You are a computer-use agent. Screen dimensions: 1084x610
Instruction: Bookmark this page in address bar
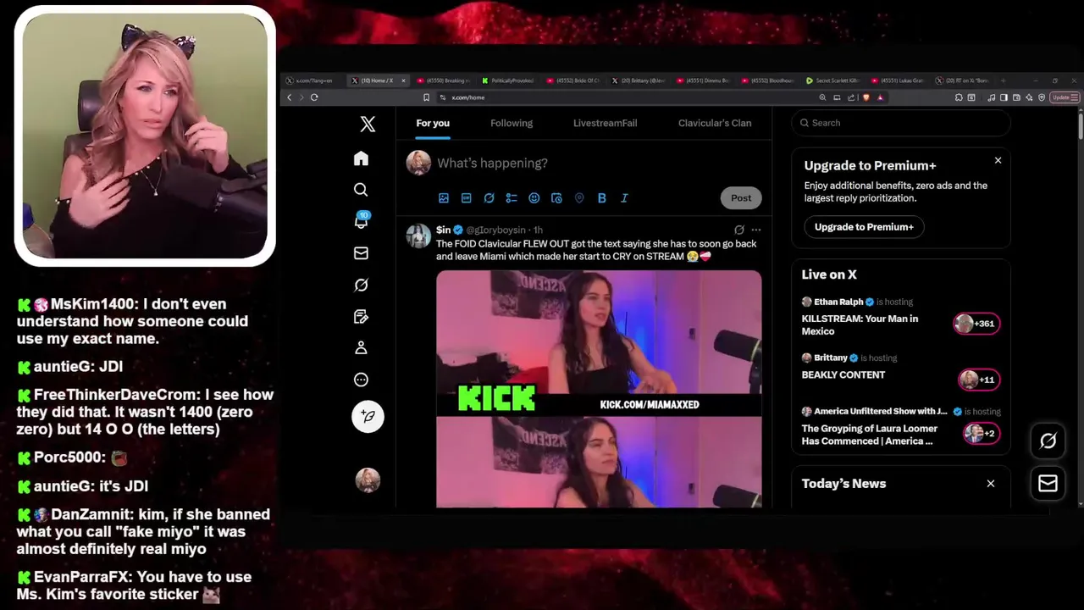(x=426, y=97)
